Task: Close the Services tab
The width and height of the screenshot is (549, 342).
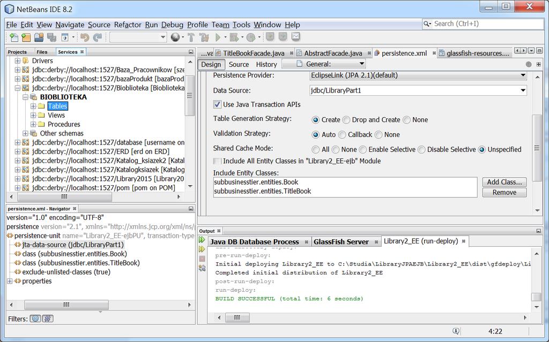Action: point(82,52)
